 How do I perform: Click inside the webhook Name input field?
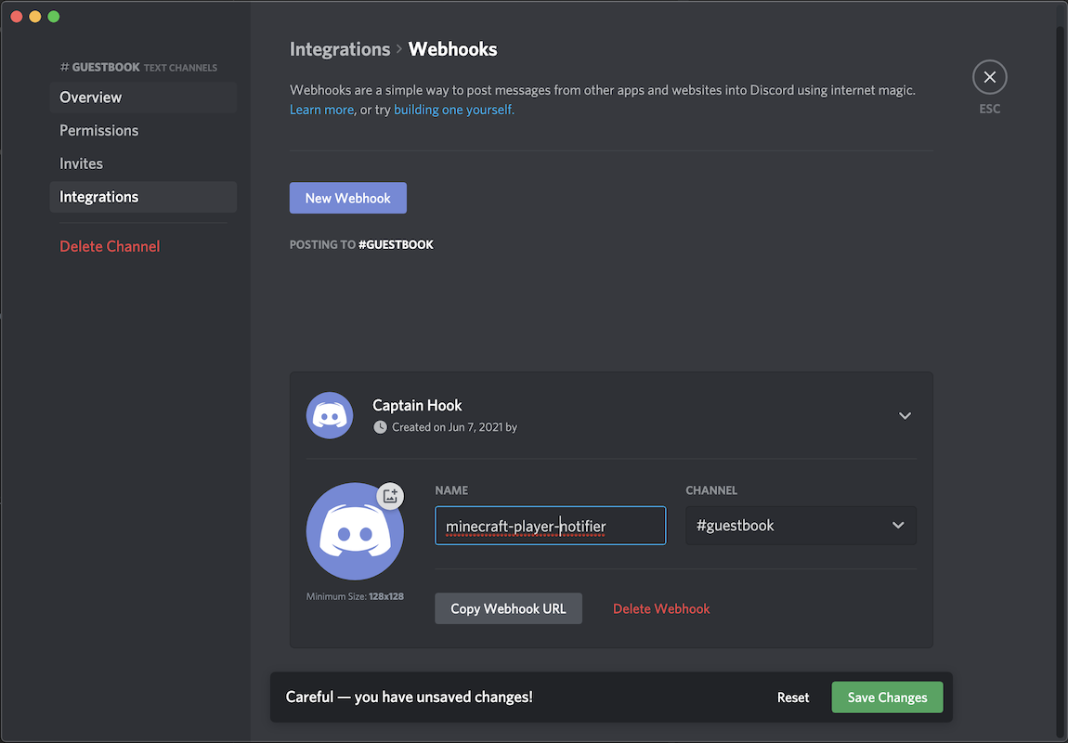[550, 525]
